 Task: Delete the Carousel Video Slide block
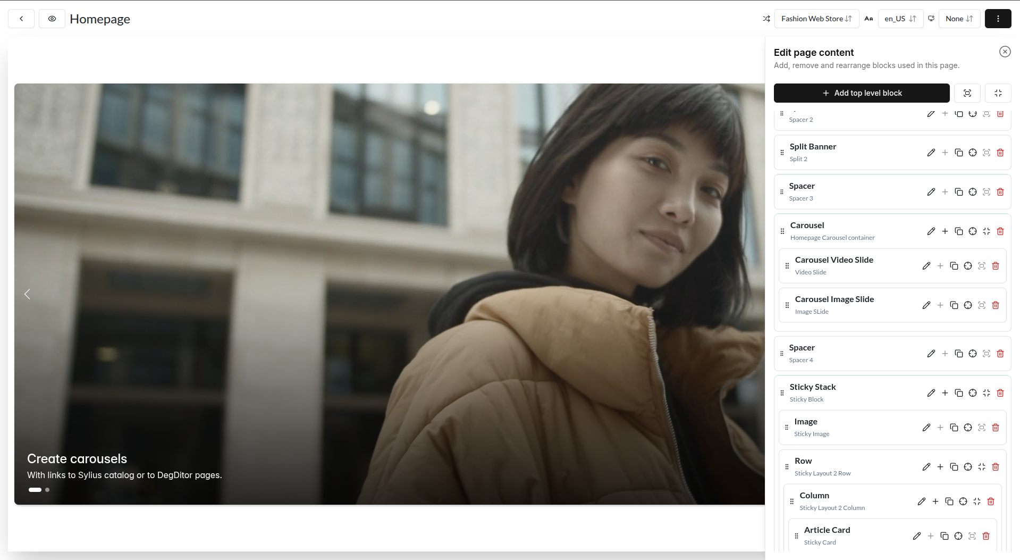click(x=996, y=266)
